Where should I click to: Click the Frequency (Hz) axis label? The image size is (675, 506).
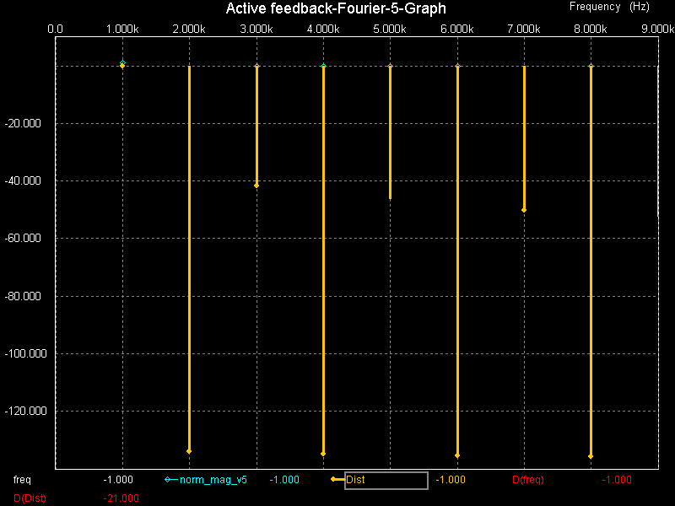pos(609,7)
